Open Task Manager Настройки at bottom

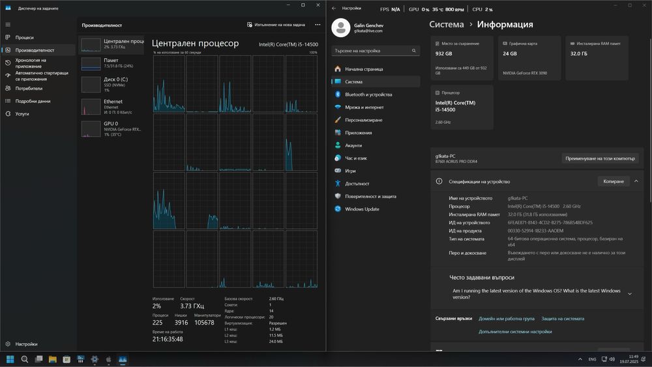tap(38, 344)
